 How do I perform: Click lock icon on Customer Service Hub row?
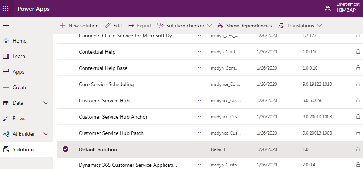[358, 100]
